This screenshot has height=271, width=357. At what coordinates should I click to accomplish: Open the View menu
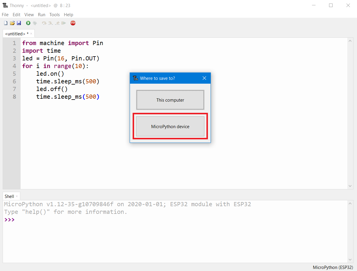click(x=29, y=14)
